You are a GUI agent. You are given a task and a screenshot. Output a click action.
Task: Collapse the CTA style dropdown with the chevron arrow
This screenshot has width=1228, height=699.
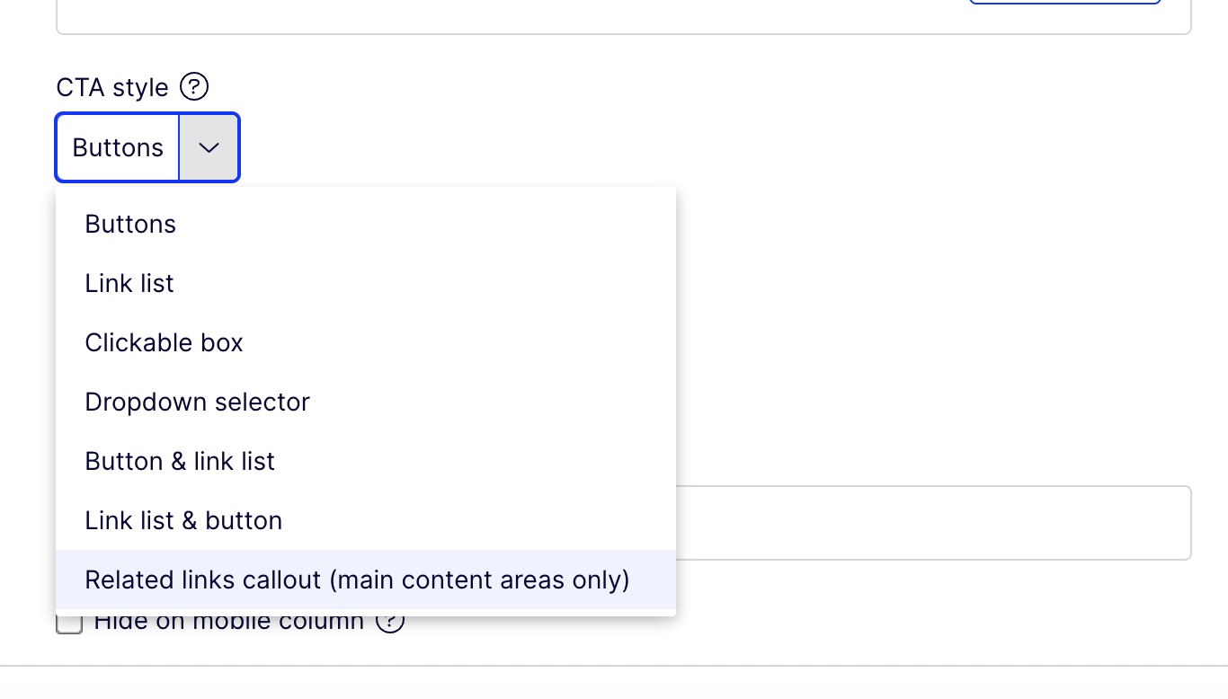(x=209, y=147)
